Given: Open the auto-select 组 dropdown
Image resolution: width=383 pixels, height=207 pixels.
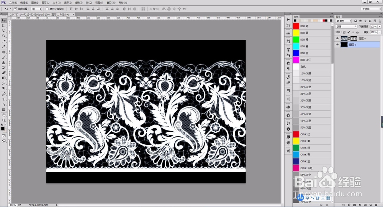Looking at the screenshot, I should coord(37,9).
